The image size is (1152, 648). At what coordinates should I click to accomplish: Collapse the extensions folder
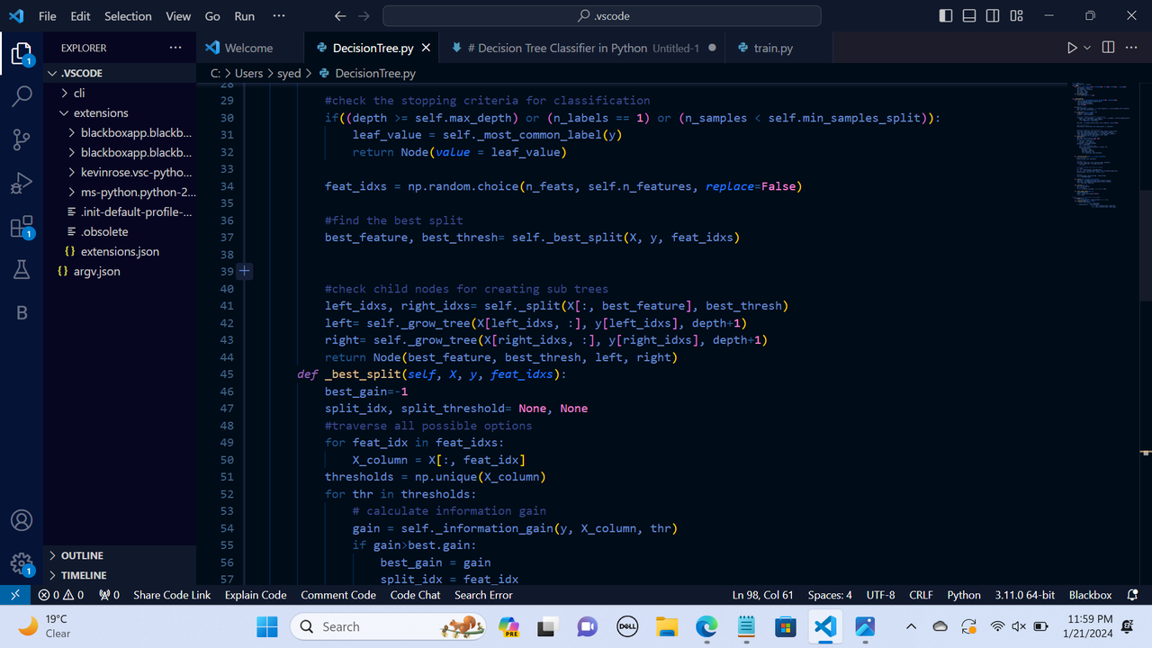(x=120, y=112)
